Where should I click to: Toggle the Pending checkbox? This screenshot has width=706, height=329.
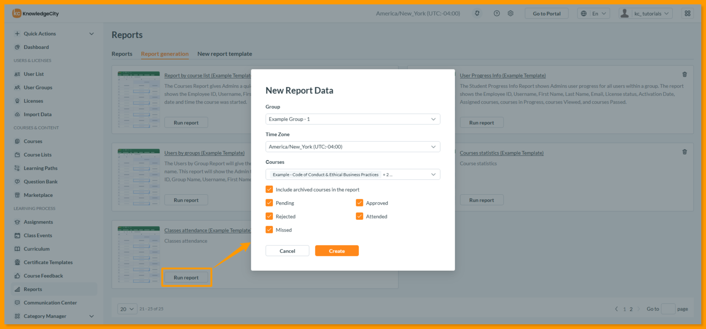coord(269,203)
